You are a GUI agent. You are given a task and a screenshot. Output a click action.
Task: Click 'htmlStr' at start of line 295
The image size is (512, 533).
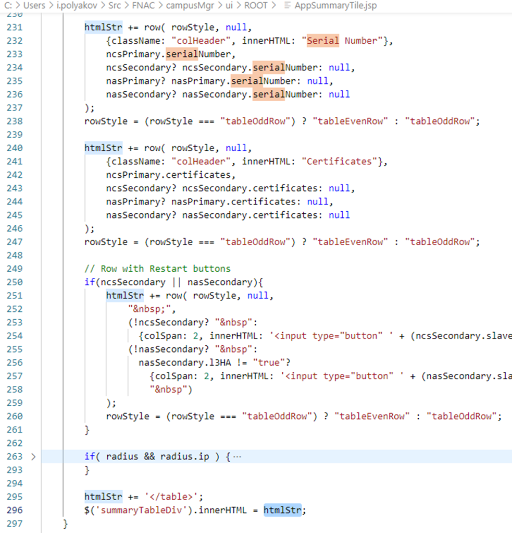click(103, 496)
